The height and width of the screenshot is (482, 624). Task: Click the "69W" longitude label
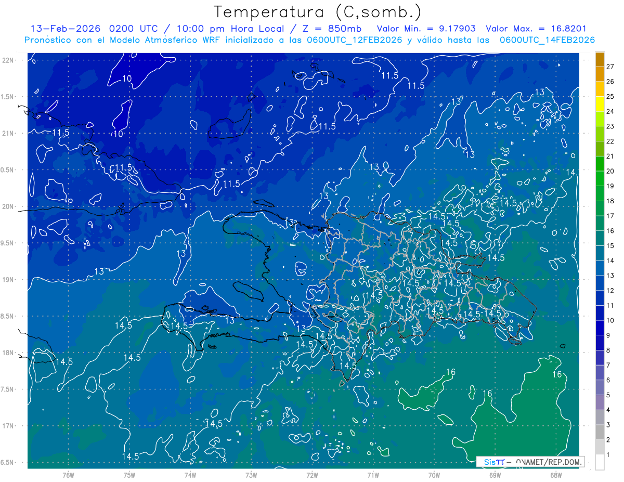tap(495, 475)
